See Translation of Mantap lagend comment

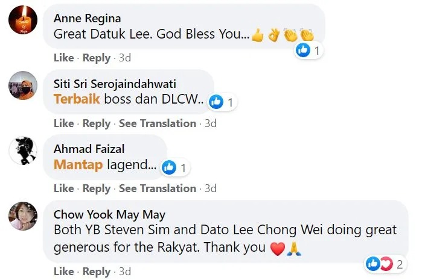coord(158,188)
